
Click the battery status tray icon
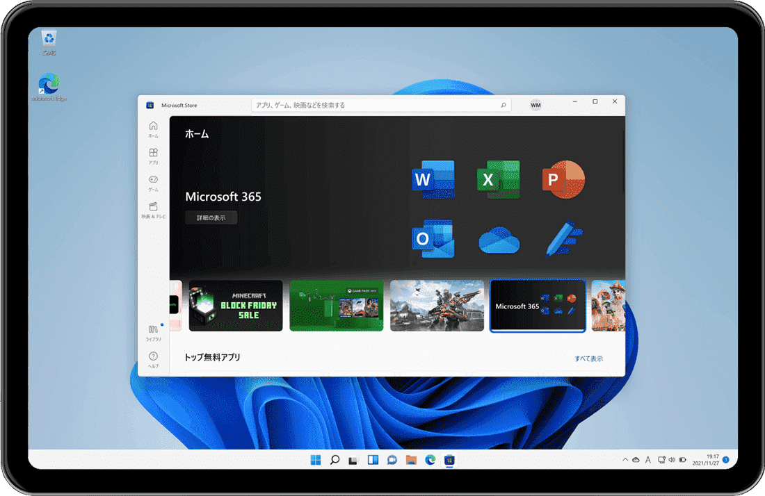point(682,459)
